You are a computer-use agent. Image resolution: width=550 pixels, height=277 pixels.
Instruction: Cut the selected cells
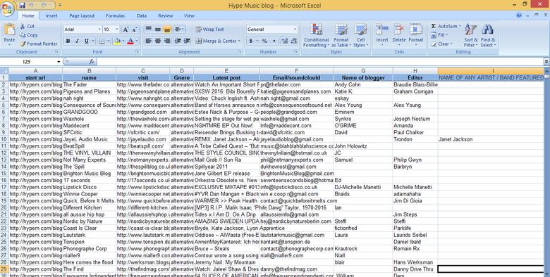pos(27,26)
